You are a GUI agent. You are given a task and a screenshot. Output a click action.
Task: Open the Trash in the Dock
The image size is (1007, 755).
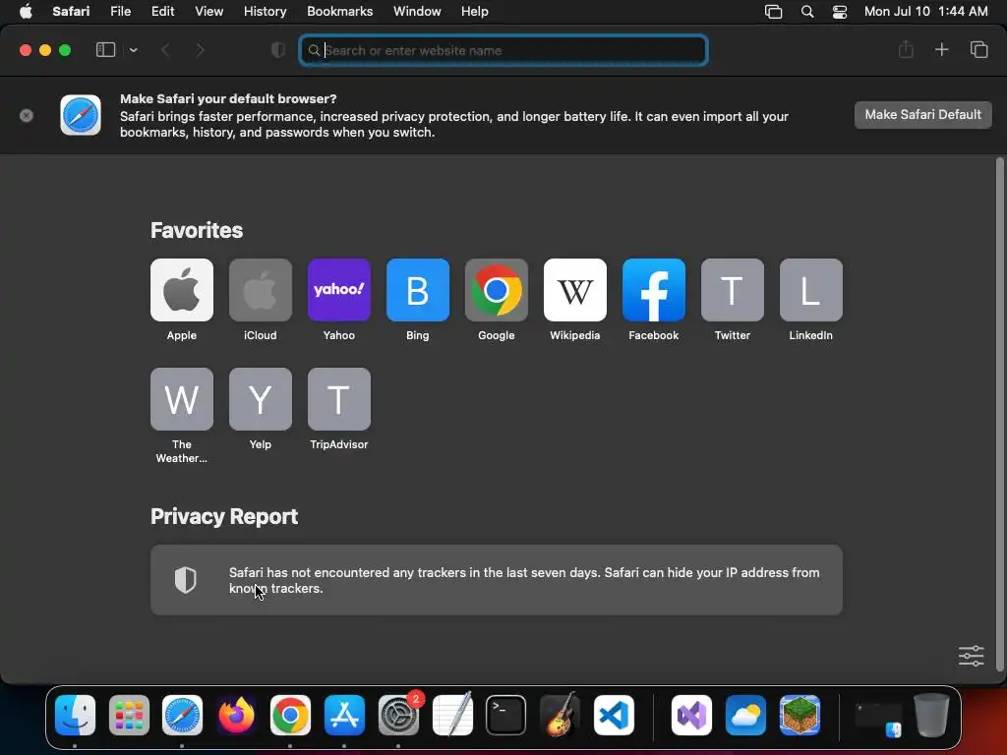931,715
